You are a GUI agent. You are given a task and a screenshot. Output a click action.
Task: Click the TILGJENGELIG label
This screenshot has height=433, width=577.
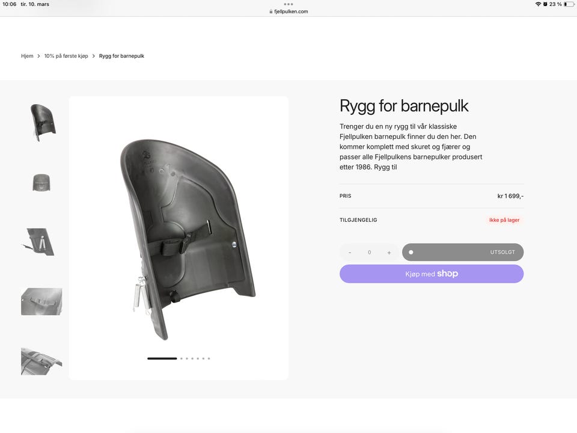coord(358,220)
